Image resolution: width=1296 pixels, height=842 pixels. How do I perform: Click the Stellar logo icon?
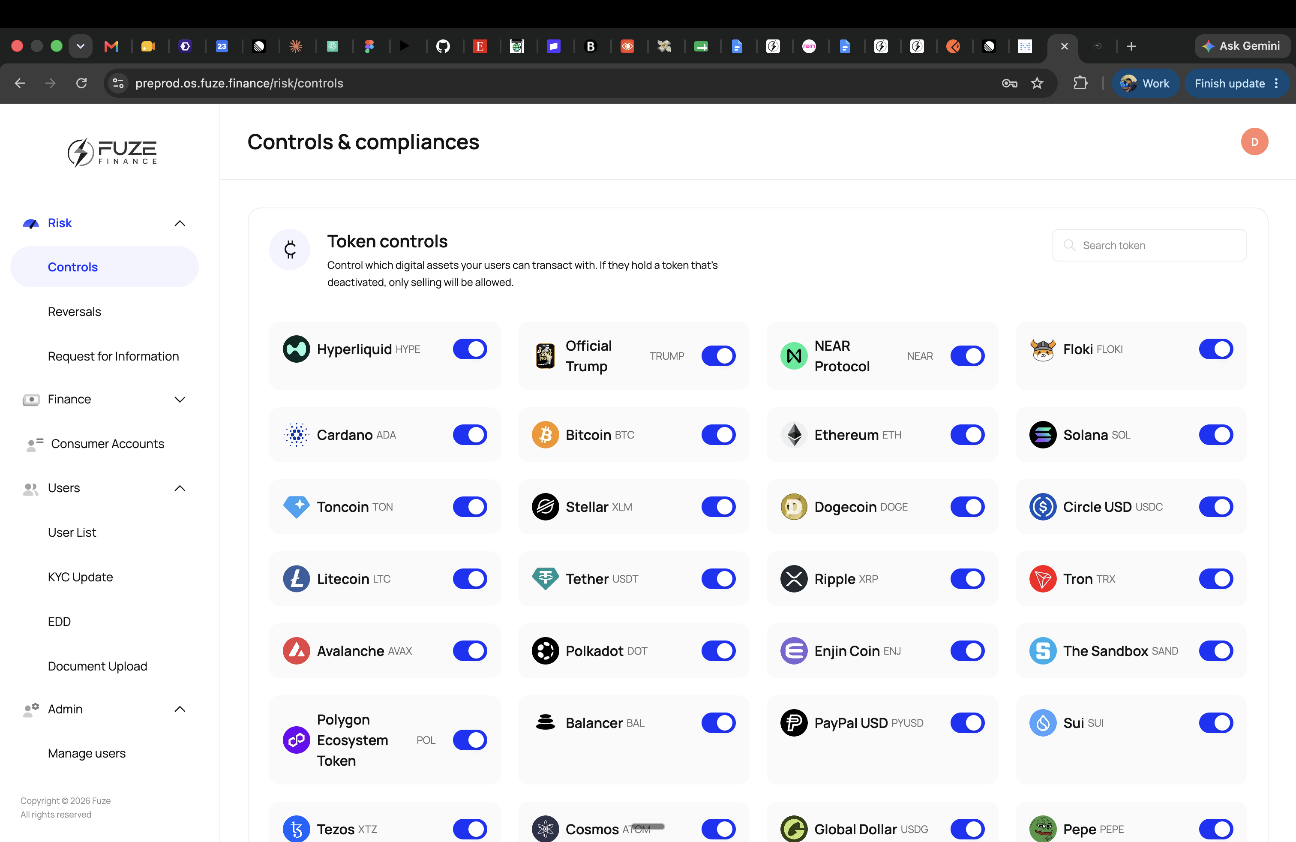point(545,506)
